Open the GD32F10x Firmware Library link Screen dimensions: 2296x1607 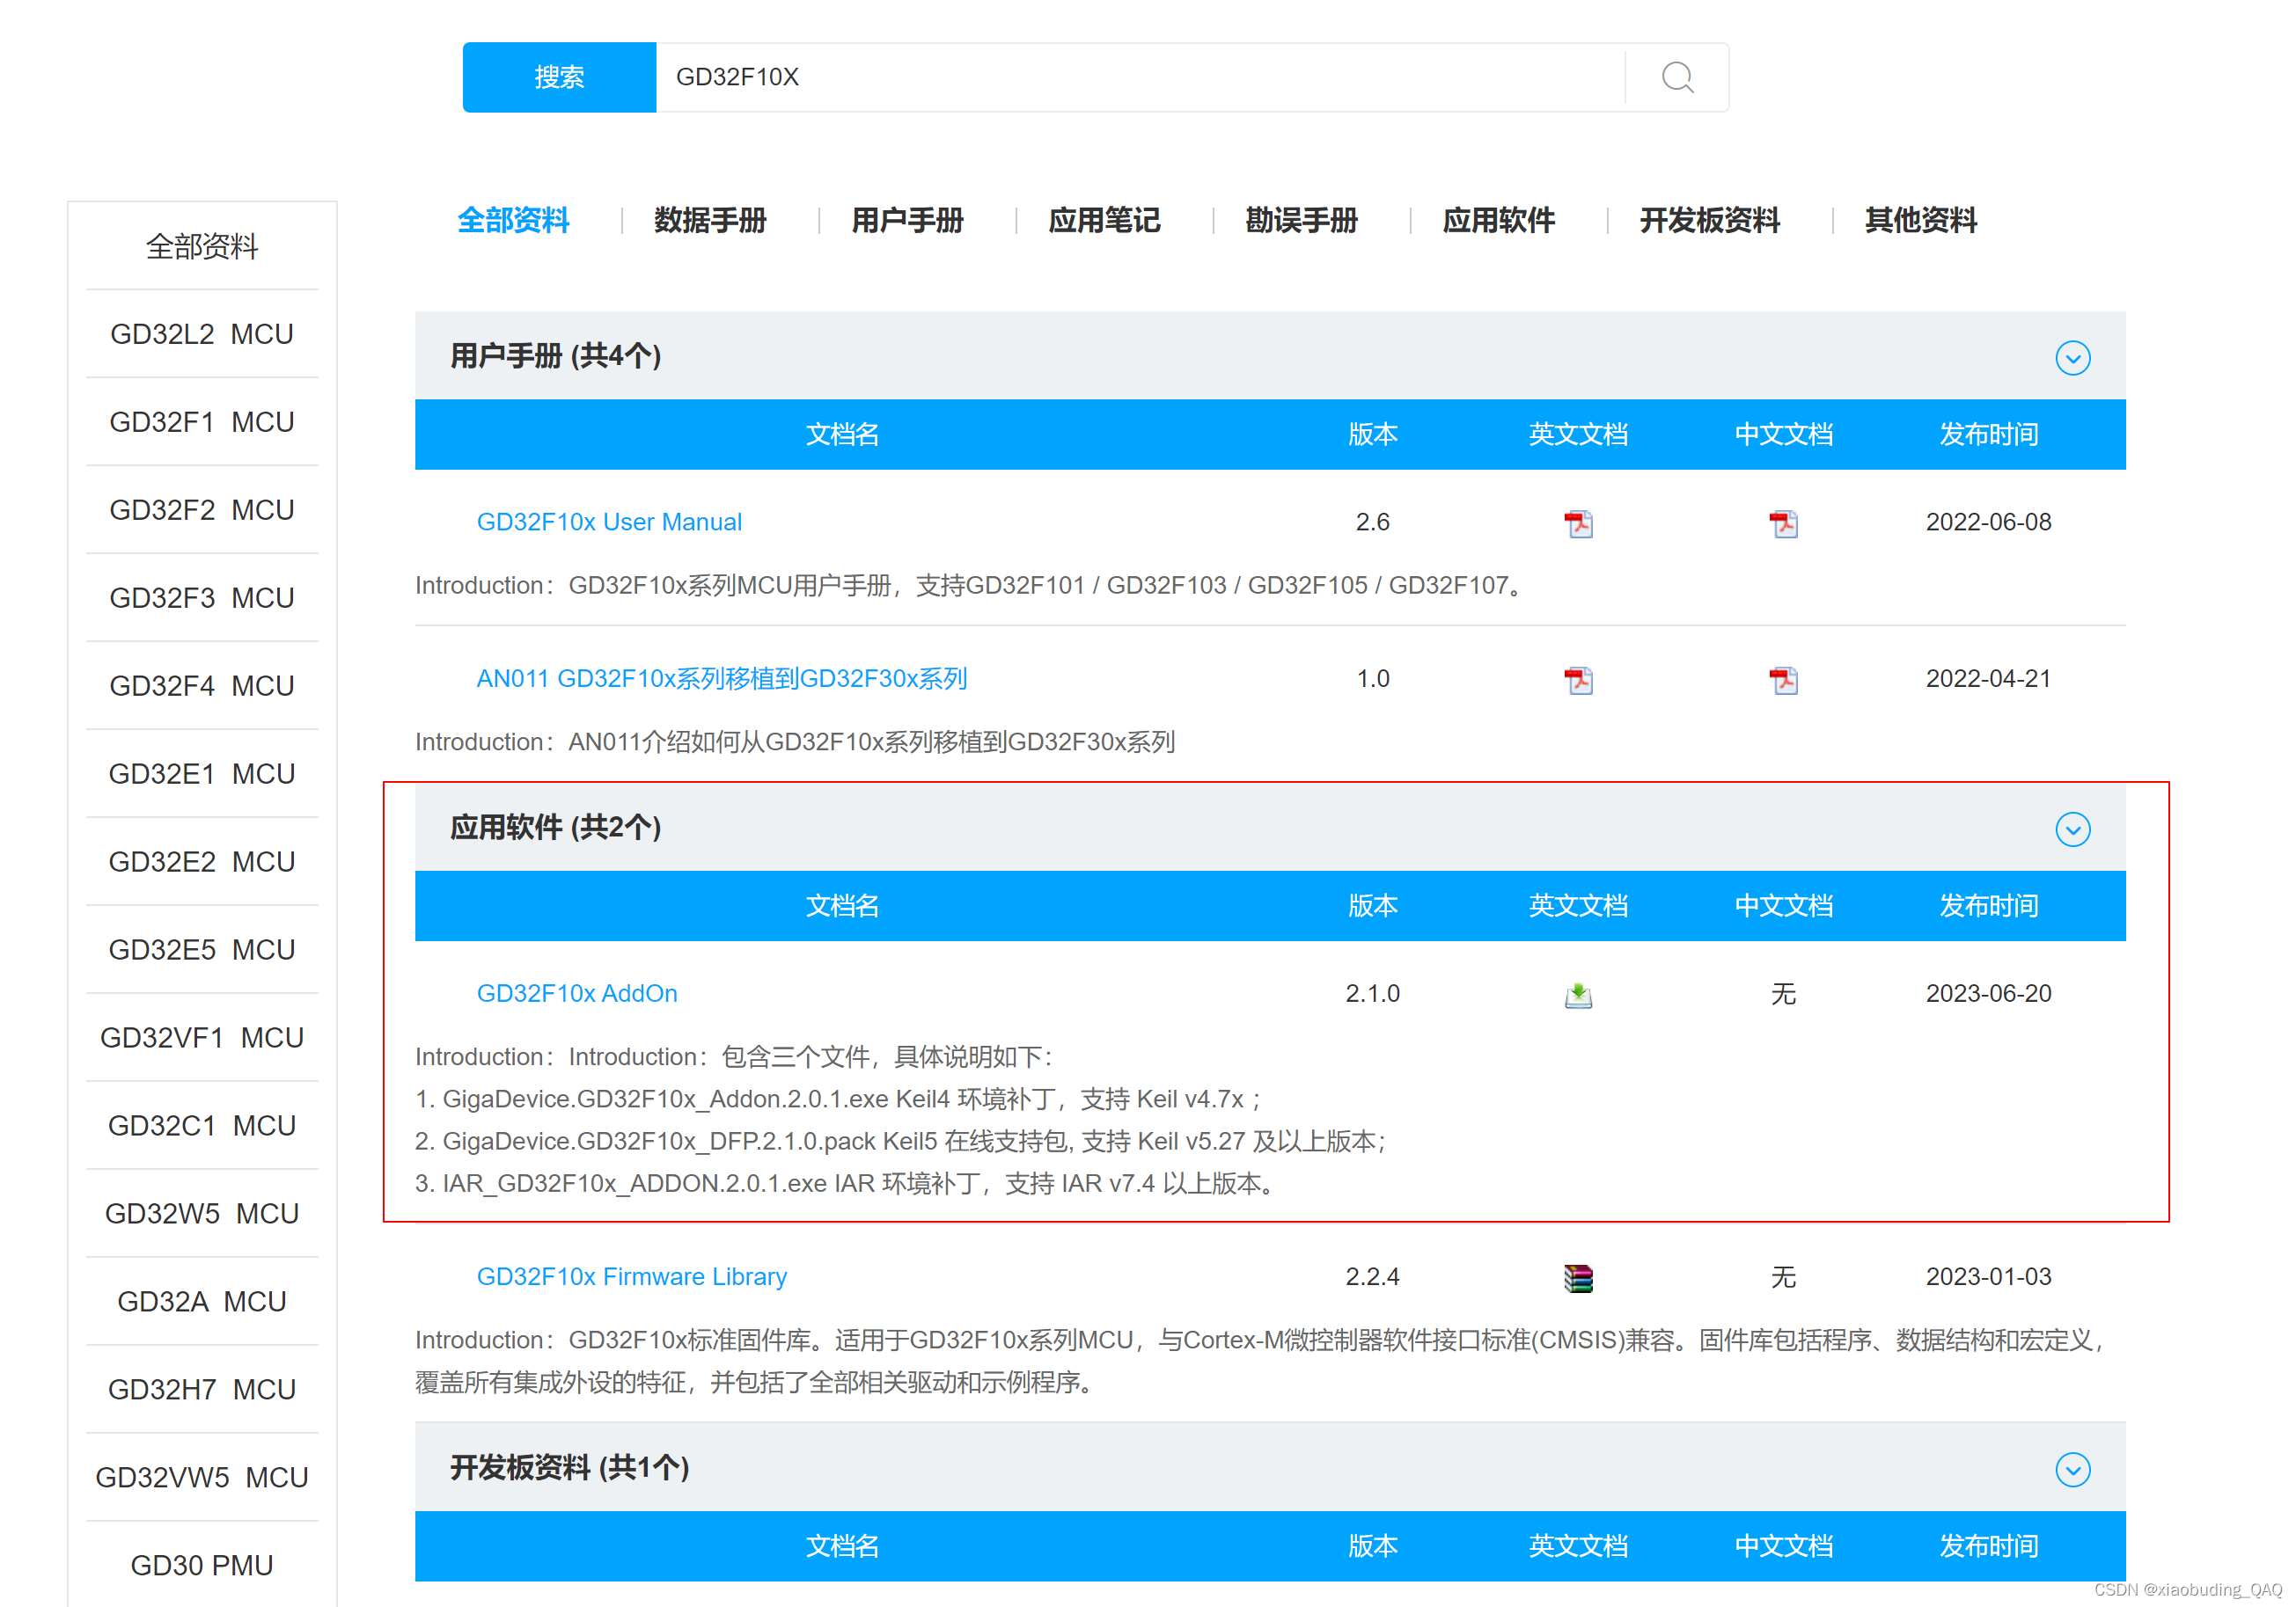point(631,1276)
